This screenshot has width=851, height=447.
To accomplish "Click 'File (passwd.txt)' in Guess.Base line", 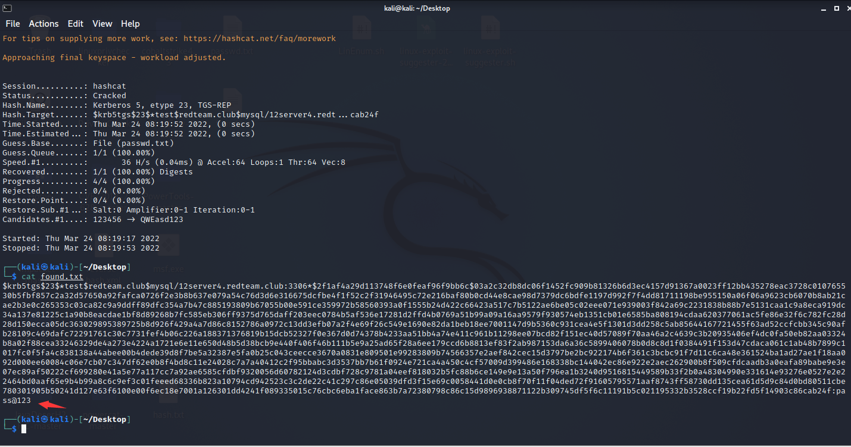I will [x=133, y=143].
